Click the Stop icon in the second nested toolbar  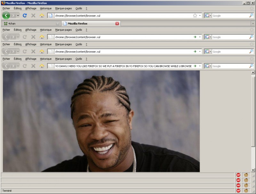(33, 52)
